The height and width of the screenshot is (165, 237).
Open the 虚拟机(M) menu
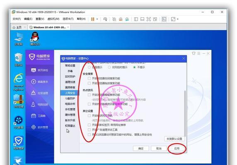click(x=53, y=19)
